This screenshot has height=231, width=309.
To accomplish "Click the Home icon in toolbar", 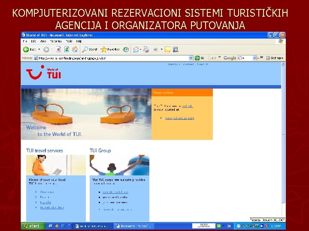I will tap(75, 49).
